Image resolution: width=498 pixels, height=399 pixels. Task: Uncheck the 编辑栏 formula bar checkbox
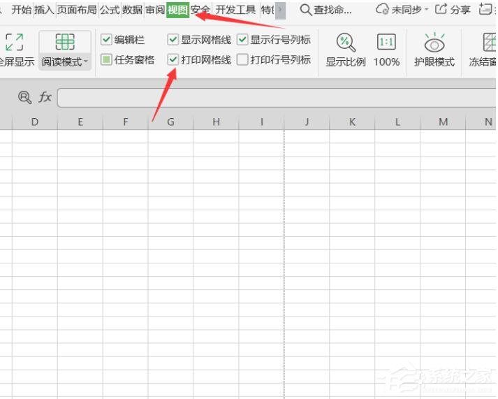[x=106, y=40]
